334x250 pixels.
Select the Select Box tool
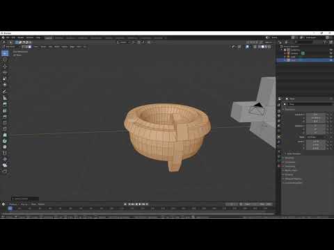coord(5,53)
